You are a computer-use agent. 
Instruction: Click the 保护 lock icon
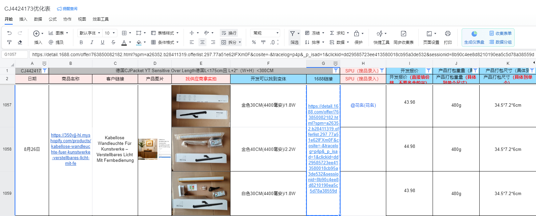[357, 34]
